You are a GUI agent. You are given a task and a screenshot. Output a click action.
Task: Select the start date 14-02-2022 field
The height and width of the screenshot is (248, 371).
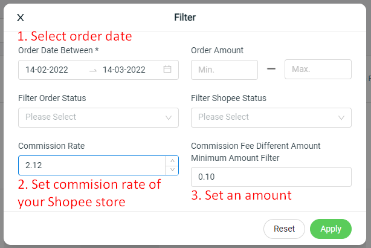(x=47, y=70)
